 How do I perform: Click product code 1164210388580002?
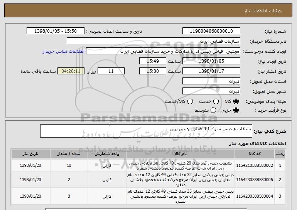(x=255, y=165)
